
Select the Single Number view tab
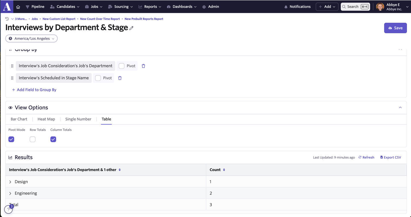tap(78, 119)
